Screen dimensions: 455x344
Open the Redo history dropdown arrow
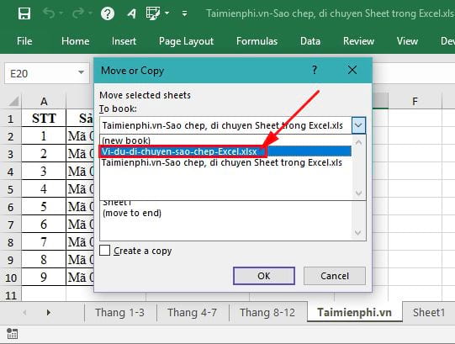coord(90,13)
